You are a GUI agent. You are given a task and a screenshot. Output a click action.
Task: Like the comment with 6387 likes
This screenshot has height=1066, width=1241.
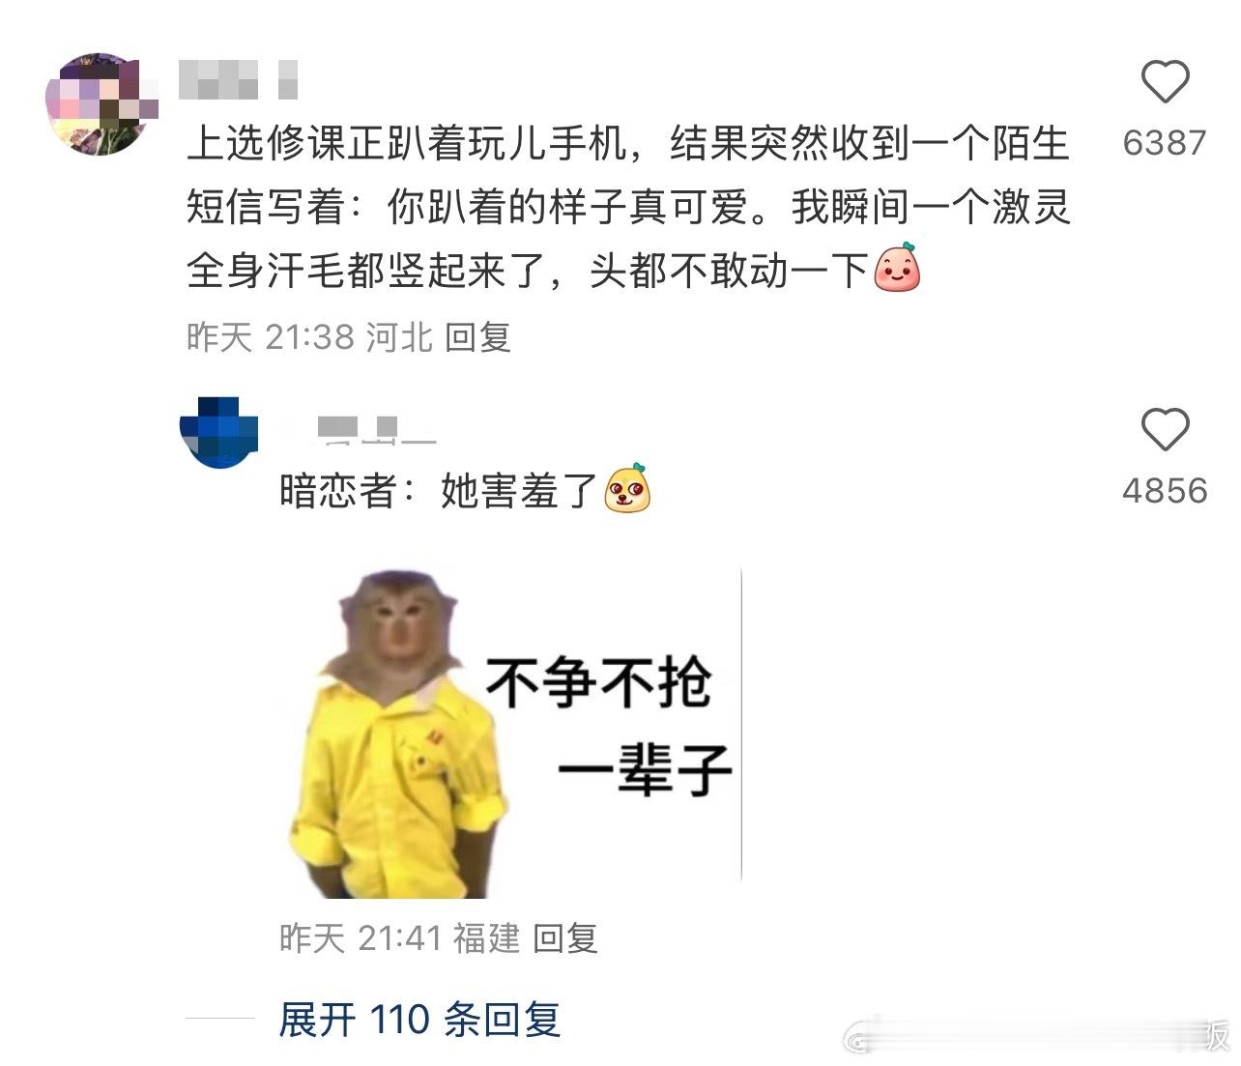[x=1165, y=82]
